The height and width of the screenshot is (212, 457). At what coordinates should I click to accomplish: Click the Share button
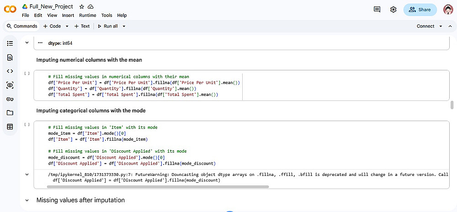coord(420,10)
